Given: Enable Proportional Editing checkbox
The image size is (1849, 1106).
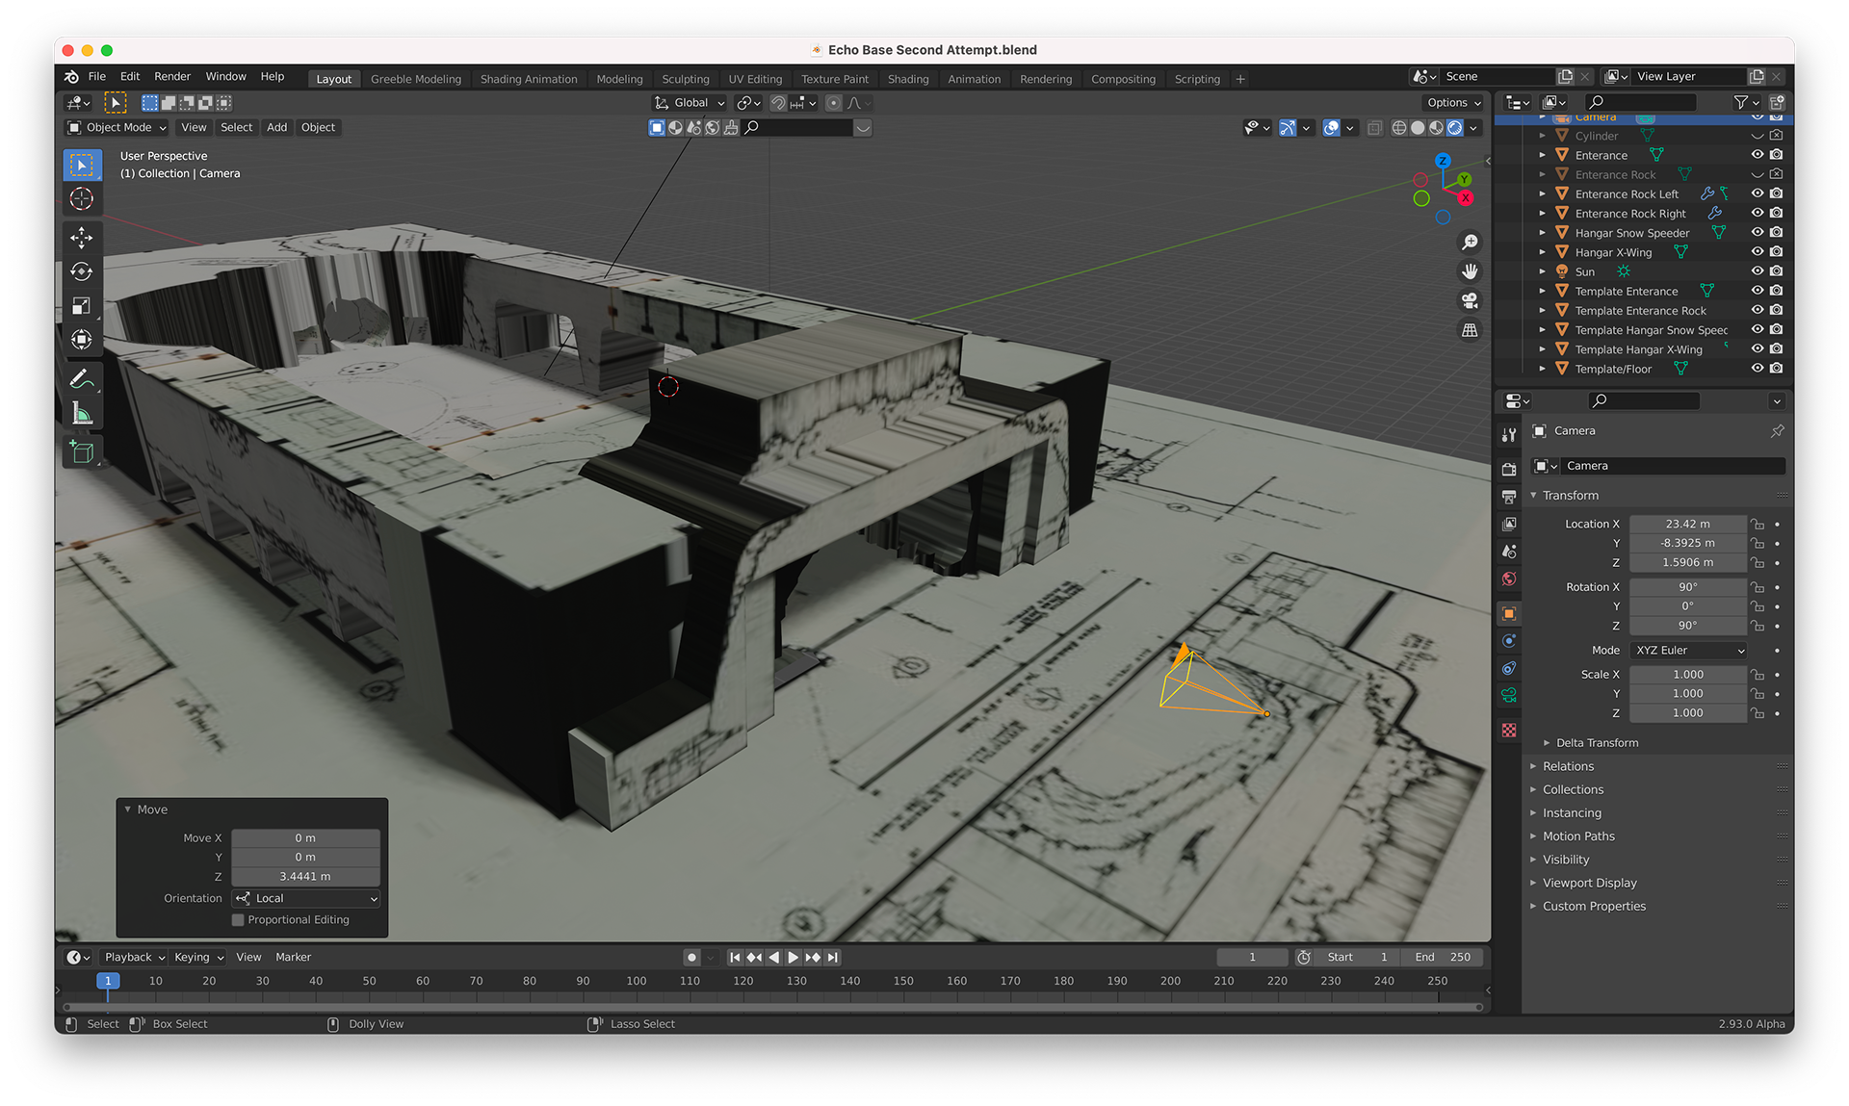Looking at the screenshot, I should (x=238, y=920).
